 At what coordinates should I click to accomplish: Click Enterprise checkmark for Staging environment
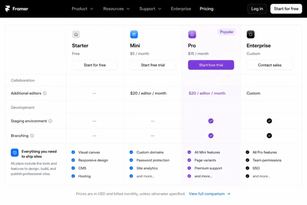coord(269,121)
